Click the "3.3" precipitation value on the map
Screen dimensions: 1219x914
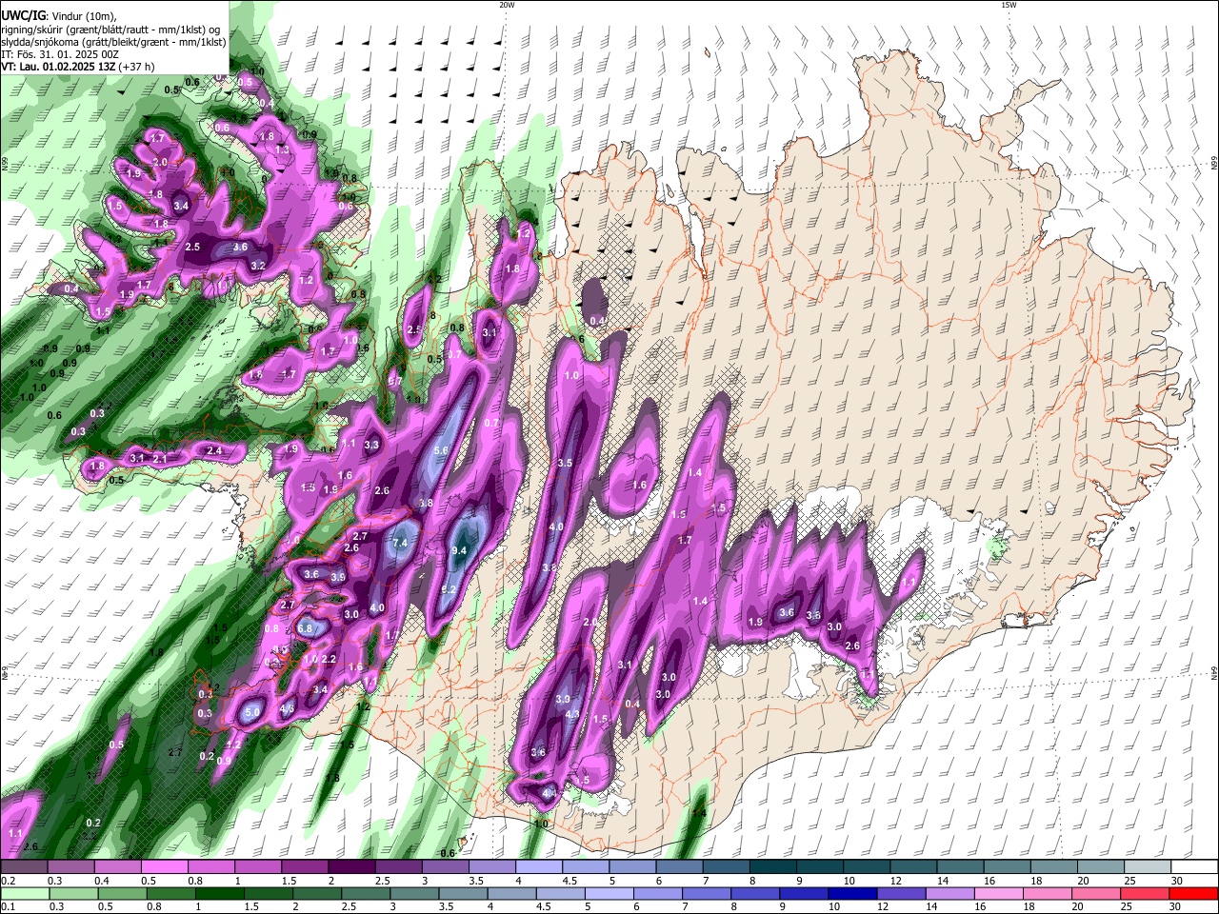coord(371,445)
